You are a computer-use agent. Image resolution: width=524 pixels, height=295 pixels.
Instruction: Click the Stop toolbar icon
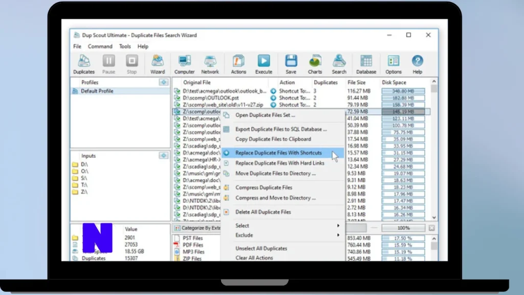point(132,64)
